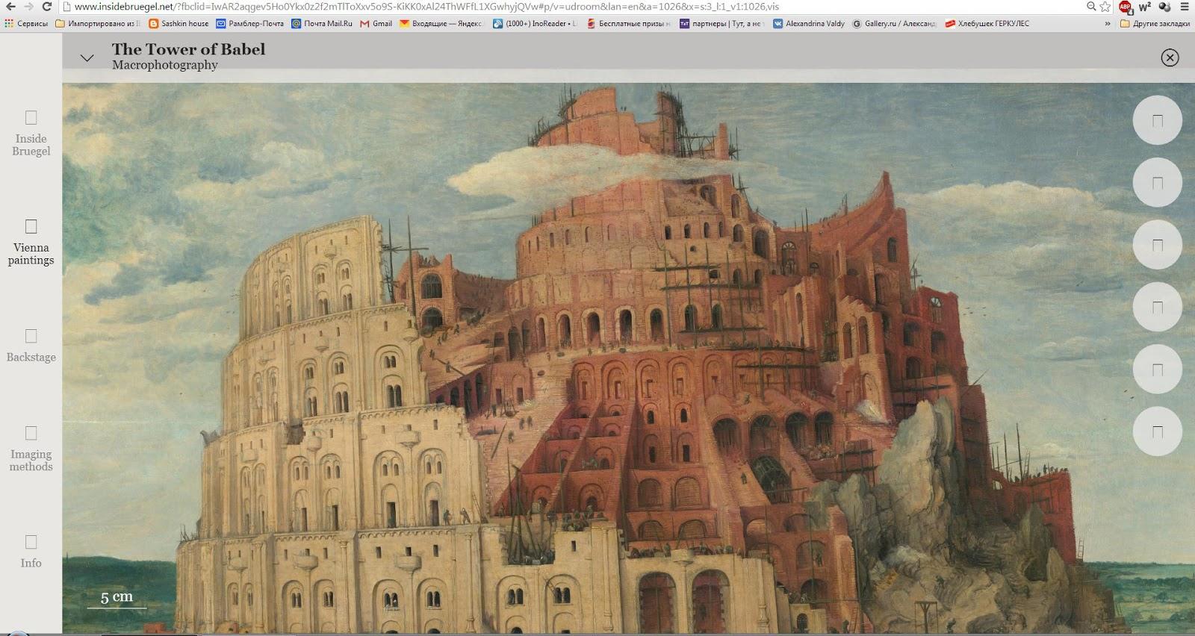Close the macrophotography viewer with the X
1195x636 pixels.
tap(1170, 57)
